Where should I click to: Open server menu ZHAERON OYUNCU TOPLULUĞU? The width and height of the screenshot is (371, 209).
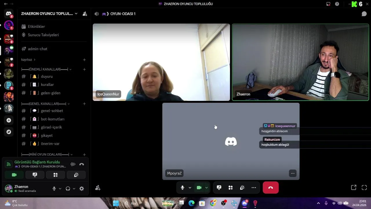point(49,14)
